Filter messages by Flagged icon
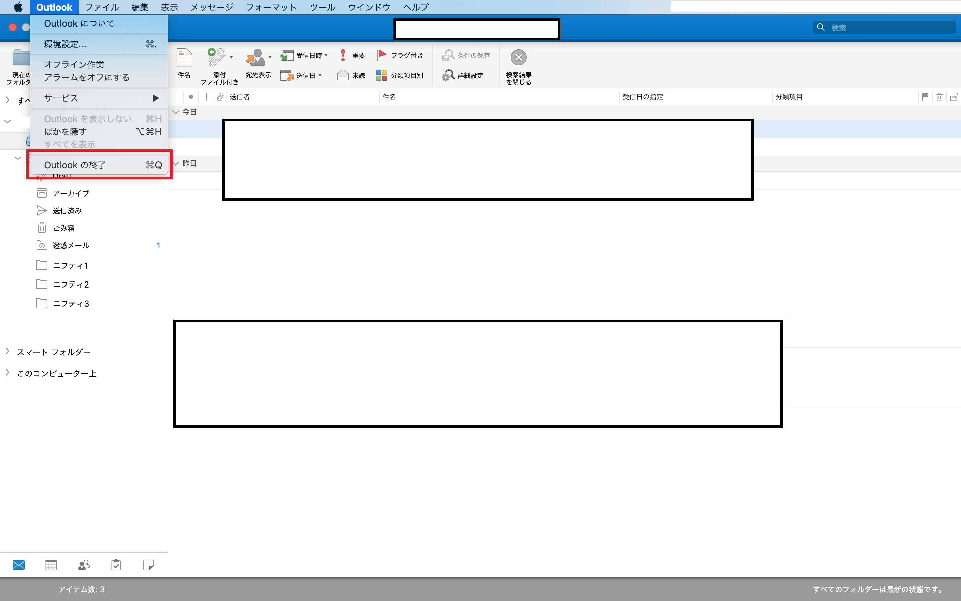This screenshot has height=601, width=961. (x=382, y=55)
